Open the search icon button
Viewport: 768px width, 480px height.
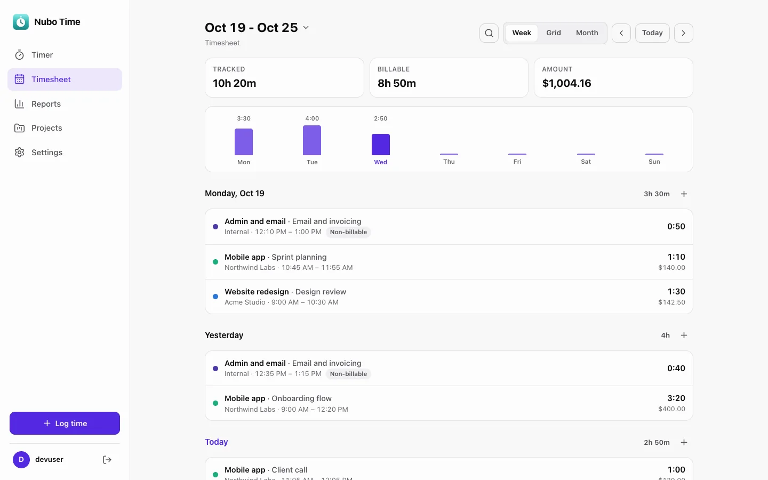(489, 33)
